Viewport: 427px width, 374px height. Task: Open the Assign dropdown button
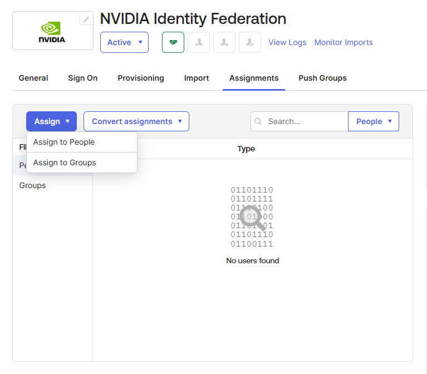pos(51,121)
